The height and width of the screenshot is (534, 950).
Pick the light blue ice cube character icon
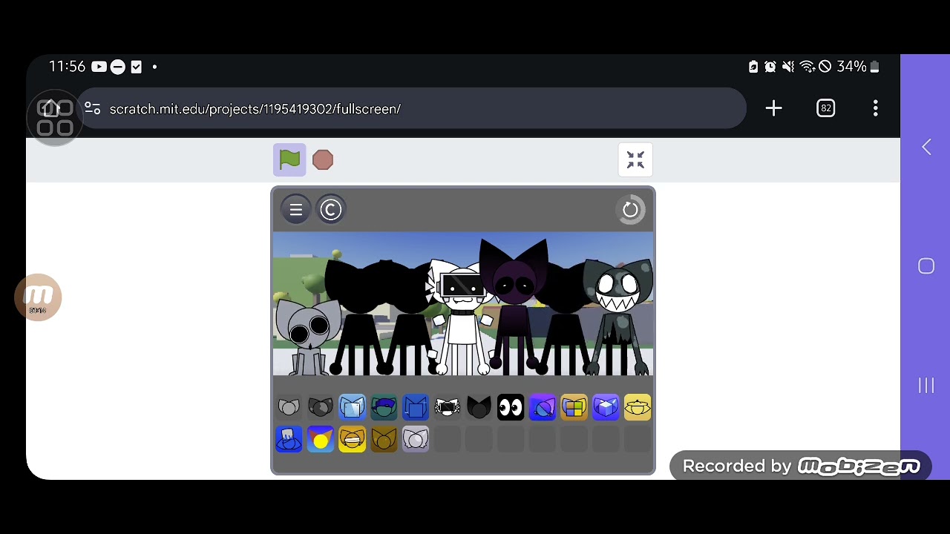point(352,407)
